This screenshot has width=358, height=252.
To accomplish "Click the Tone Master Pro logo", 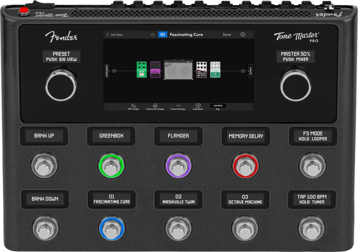I will click(x=297, y=37).
